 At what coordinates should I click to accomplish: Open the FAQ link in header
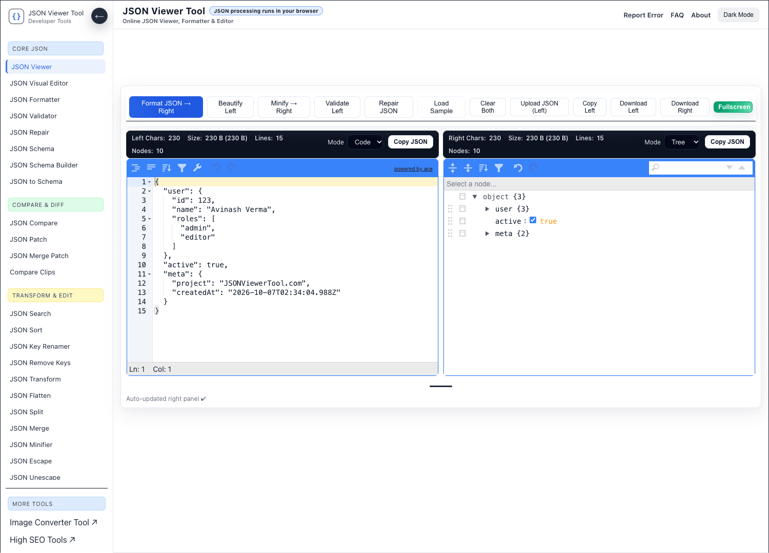point(677,15)
